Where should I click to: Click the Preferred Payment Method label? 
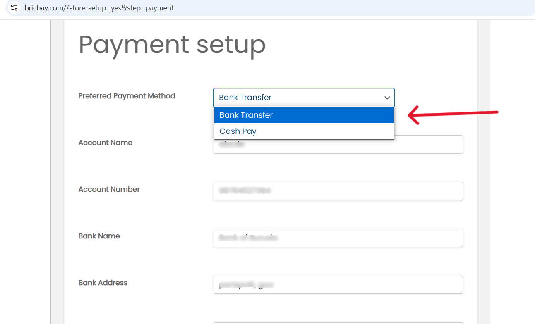[x=127, y=96]
